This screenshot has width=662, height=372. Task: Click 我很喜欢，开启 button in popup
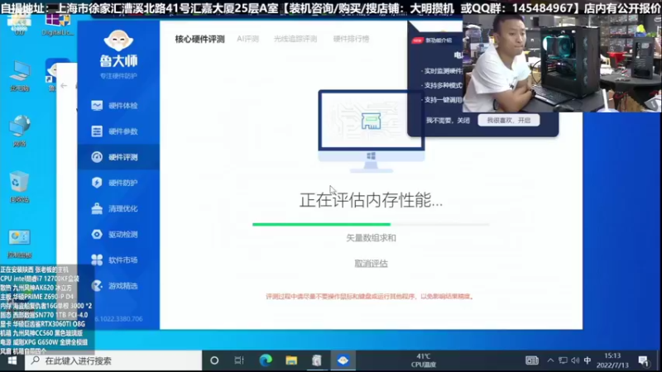pos(509,120)
